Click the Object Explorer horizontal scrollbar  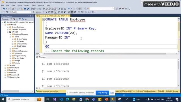[x=11, y=91]
